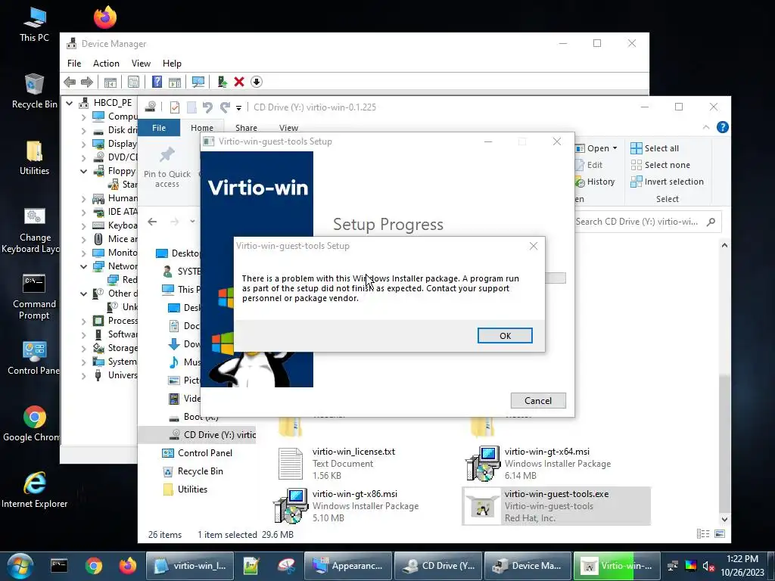Open the Action menu in Device Manager

pos(106,64)
